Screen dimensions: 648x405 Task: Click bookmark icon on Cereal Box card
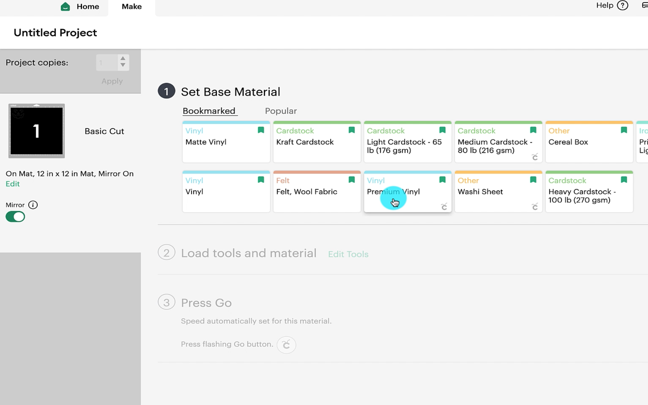(x=624, y=130)
